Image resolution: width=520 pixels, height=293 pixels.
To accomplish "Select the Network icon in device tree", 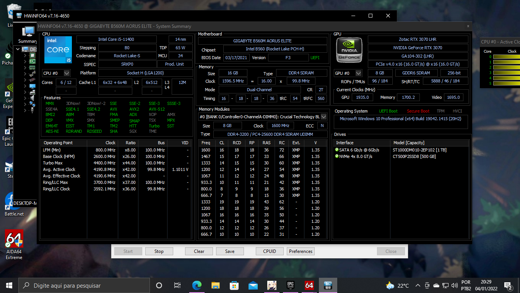I will point(32,104).
